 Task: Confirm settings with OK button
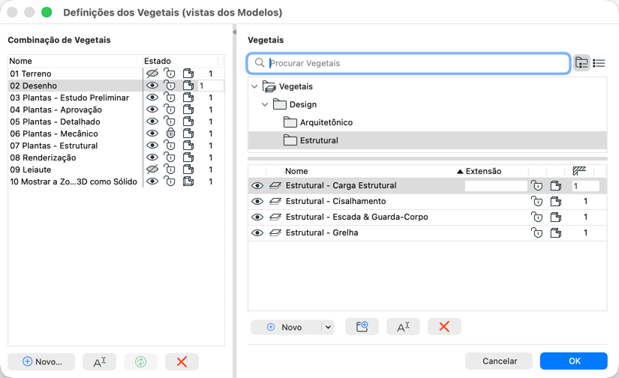pyautogui.click(x=573, y=361)
